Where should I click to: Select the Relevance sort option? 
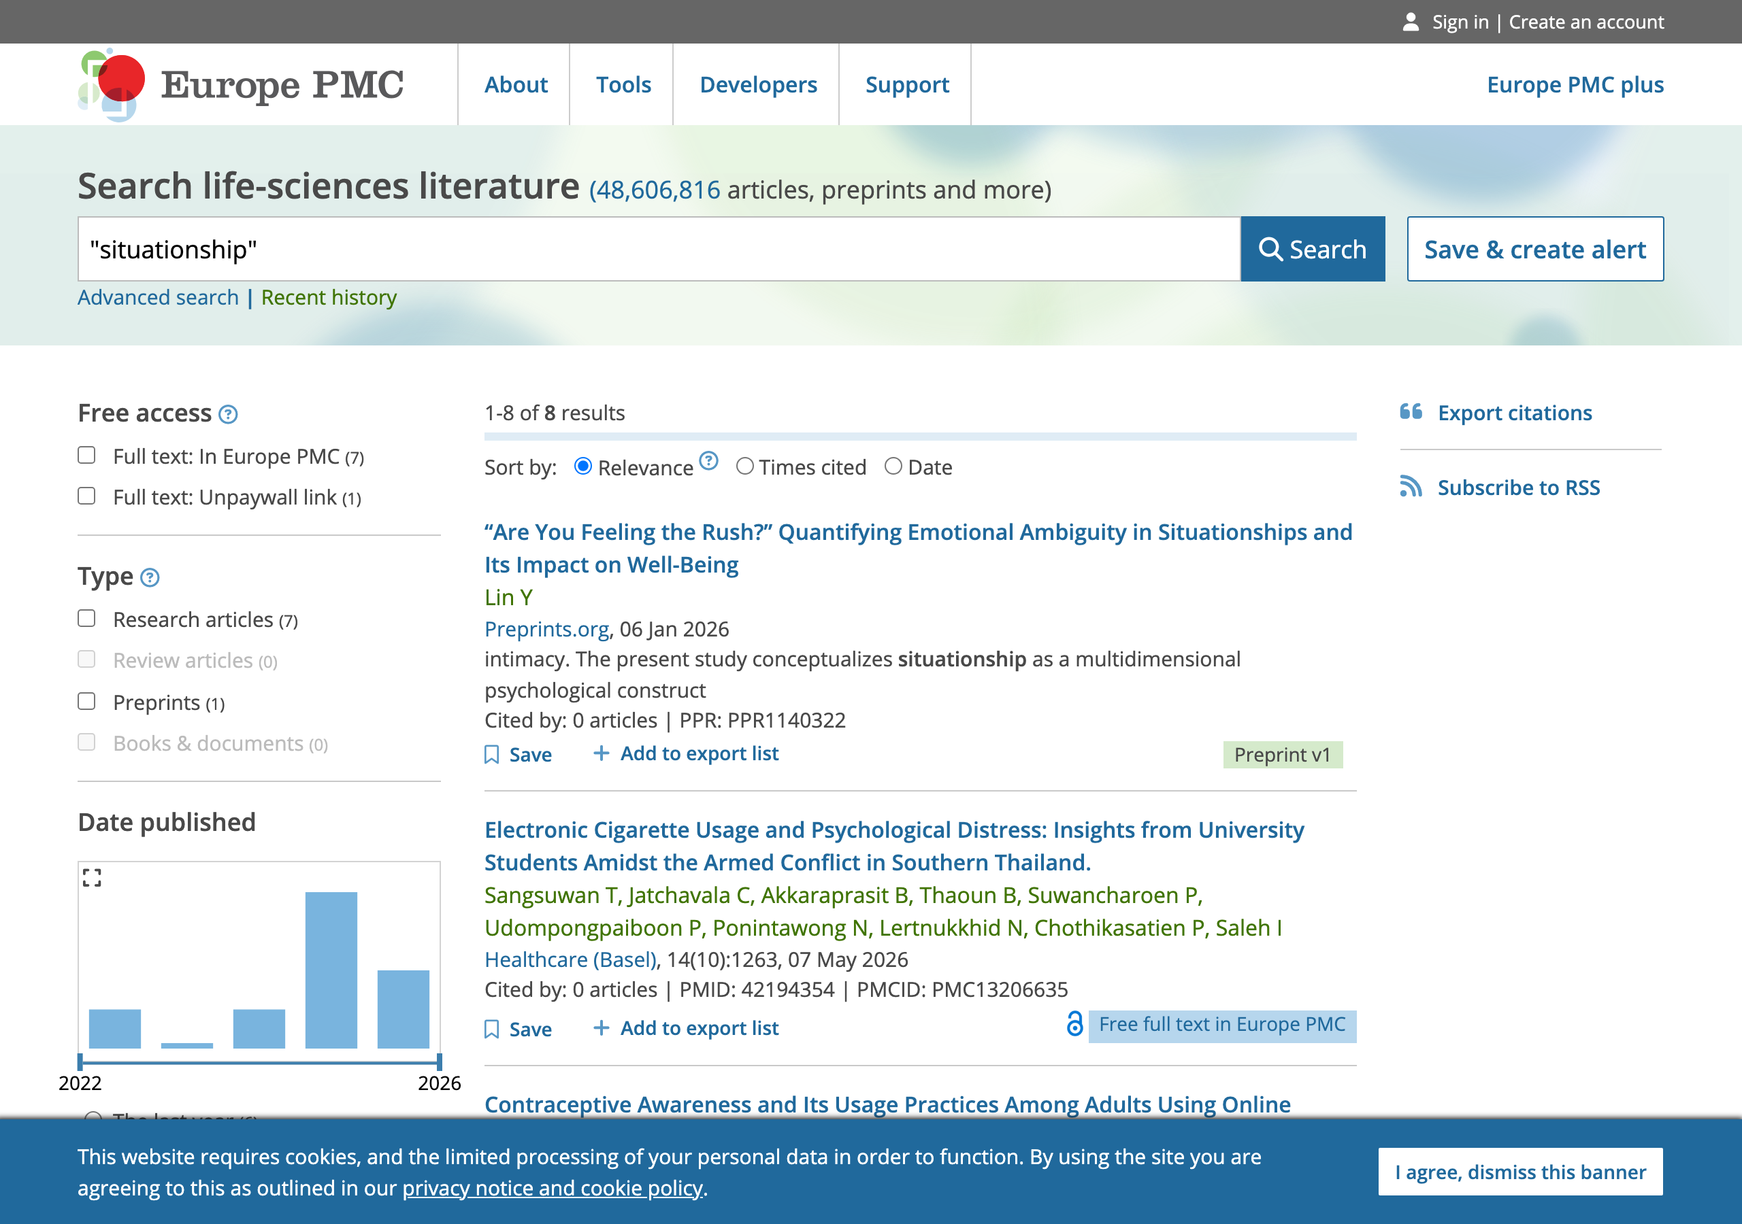[582, 466]
